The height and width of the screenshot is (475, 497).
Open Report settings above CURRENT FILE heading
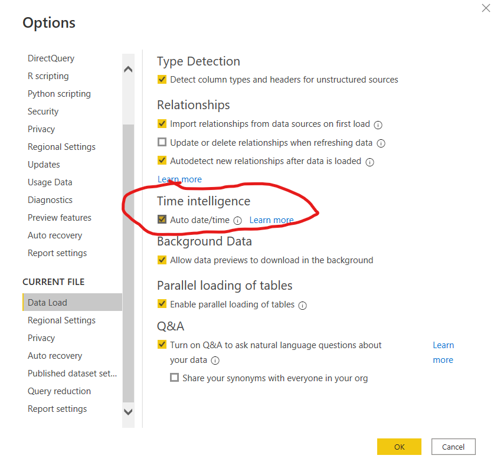click(57, 254)
